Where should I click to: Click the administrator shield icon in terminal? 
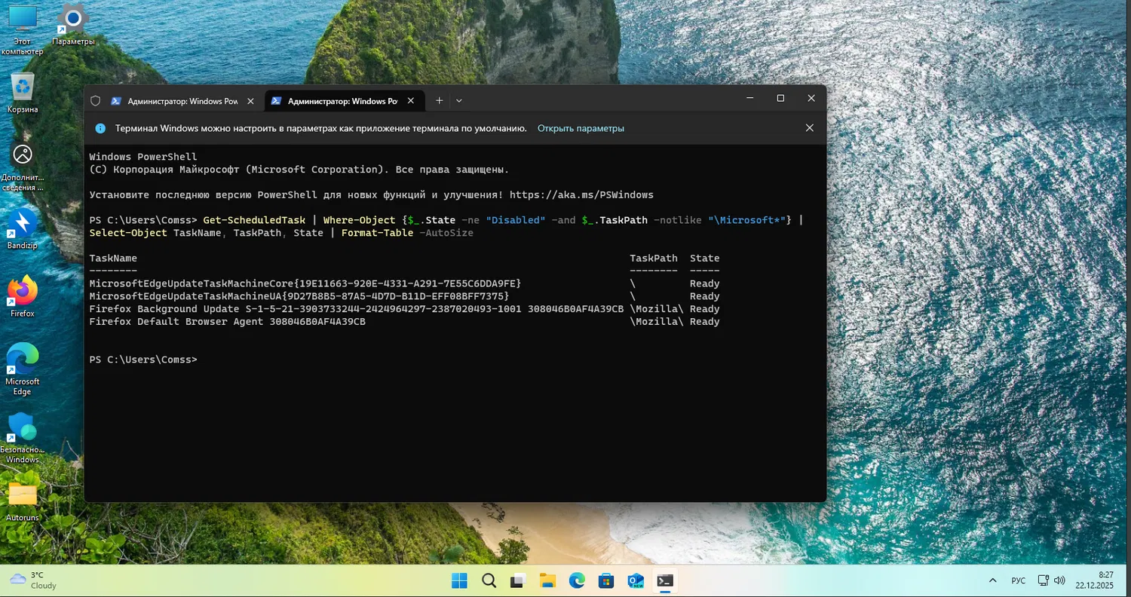[x=95, y=101]
